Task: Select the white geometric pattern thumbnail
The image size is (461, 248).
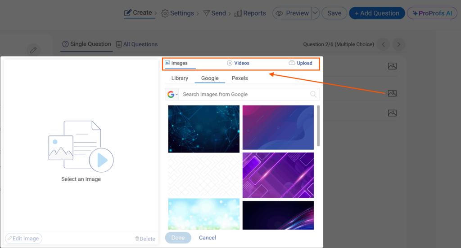Action: point(204,175)
